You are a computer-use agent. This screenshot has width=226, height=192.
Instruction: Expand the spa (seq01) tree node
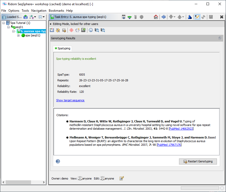19,35
